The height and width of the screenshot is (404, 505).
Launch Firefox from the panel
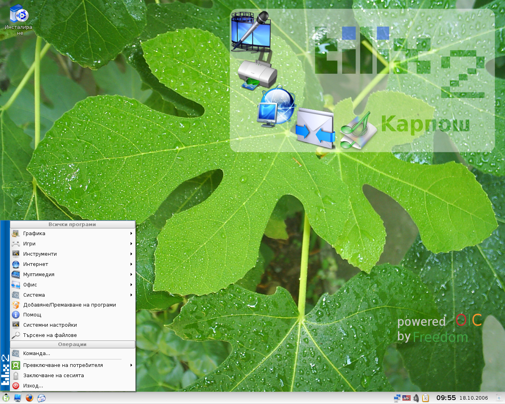coord(29,398)
